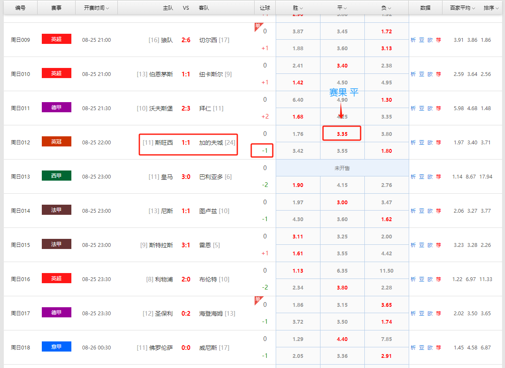
Task: Click score 2:3 of 沃夫斯堡 vs 拜仁
Action: [186, 108]
